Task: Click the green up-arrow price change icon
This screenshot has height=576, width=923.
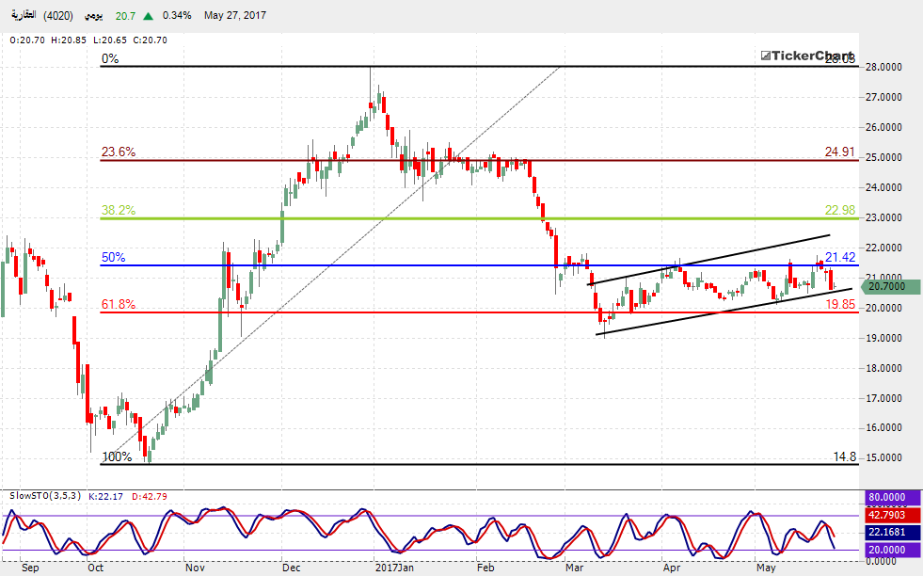Action: click(x=148, y=16)
